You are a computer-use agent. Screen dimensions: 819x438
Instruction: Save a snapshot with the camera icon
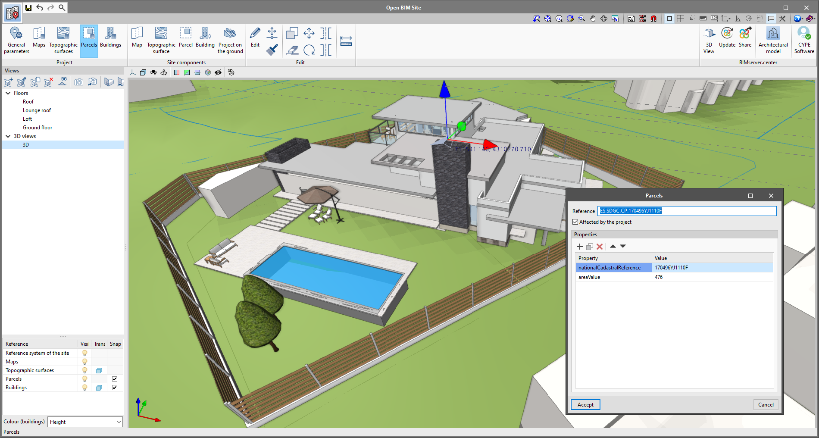click(x=78, y=82)
